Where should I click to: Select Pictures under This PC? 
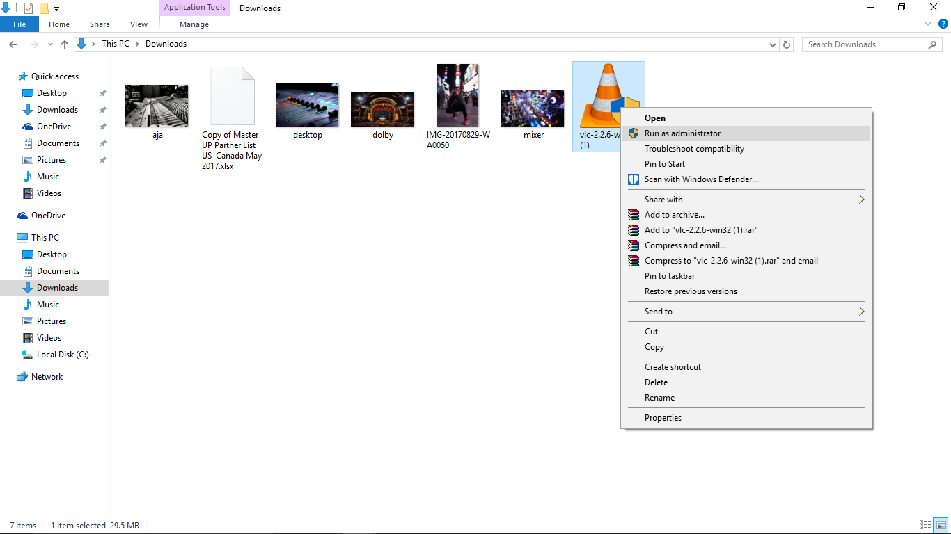[x=52, y=321]
